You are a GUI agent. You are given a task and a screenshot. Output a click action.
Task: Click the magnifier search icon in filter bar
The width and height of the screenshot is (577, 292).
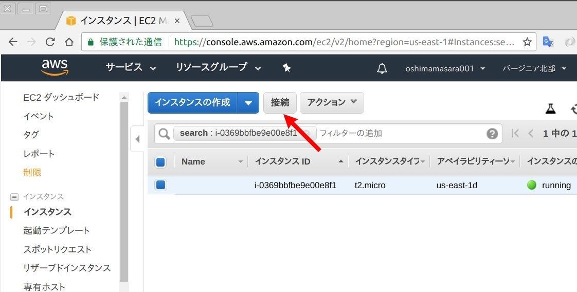[164, 134]
